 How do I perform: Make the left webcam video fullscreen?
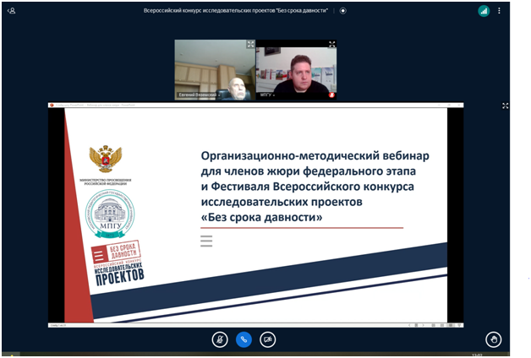250,45
